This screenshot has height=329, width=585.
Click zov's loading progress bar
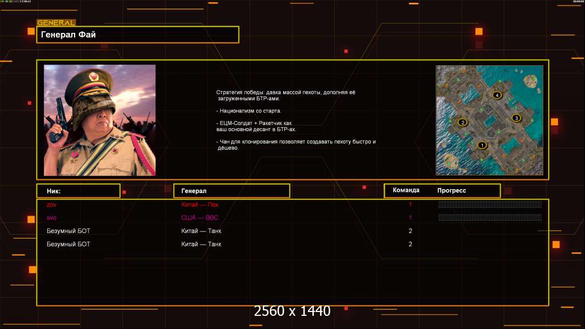coord(490,205)
